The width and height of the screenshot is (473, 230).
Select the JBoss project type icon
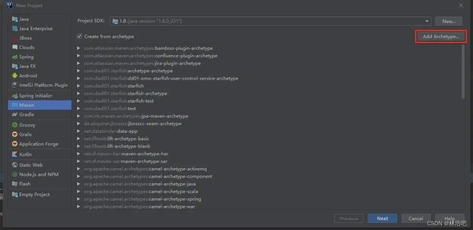[15, 38]
